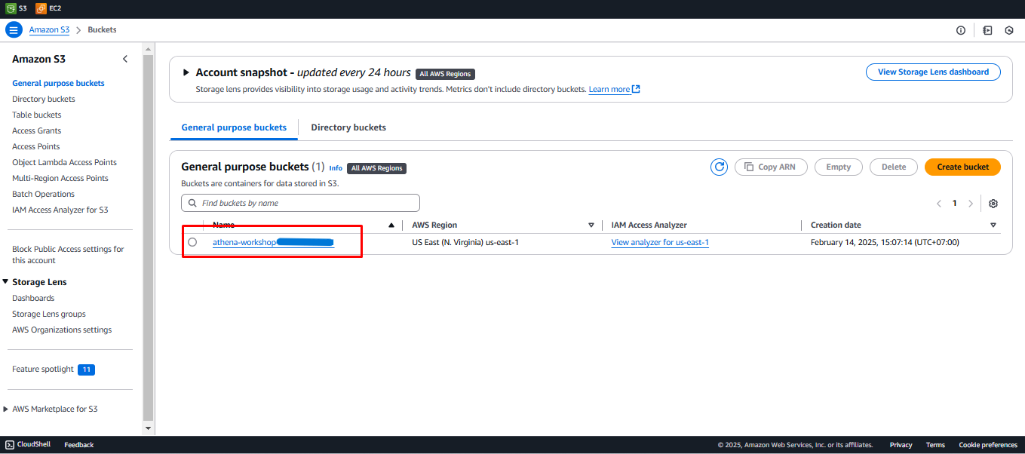The image size is (1025, 454).
Task: Click the refresh buckets icon button
Action: point(719,167)
